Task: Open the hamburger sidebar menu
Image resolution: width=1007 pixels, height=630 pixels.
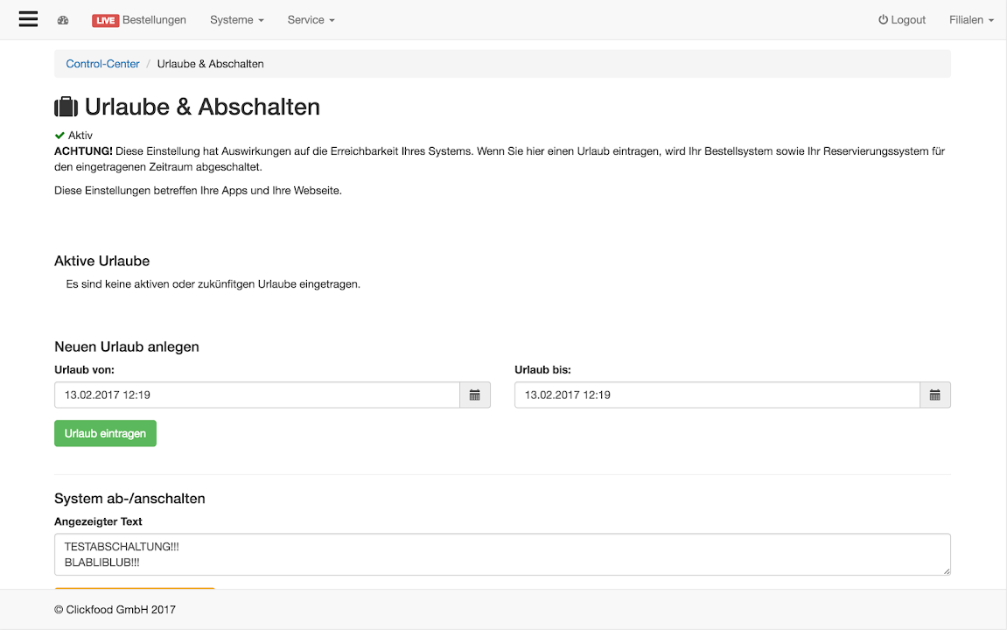Action: 28,19
